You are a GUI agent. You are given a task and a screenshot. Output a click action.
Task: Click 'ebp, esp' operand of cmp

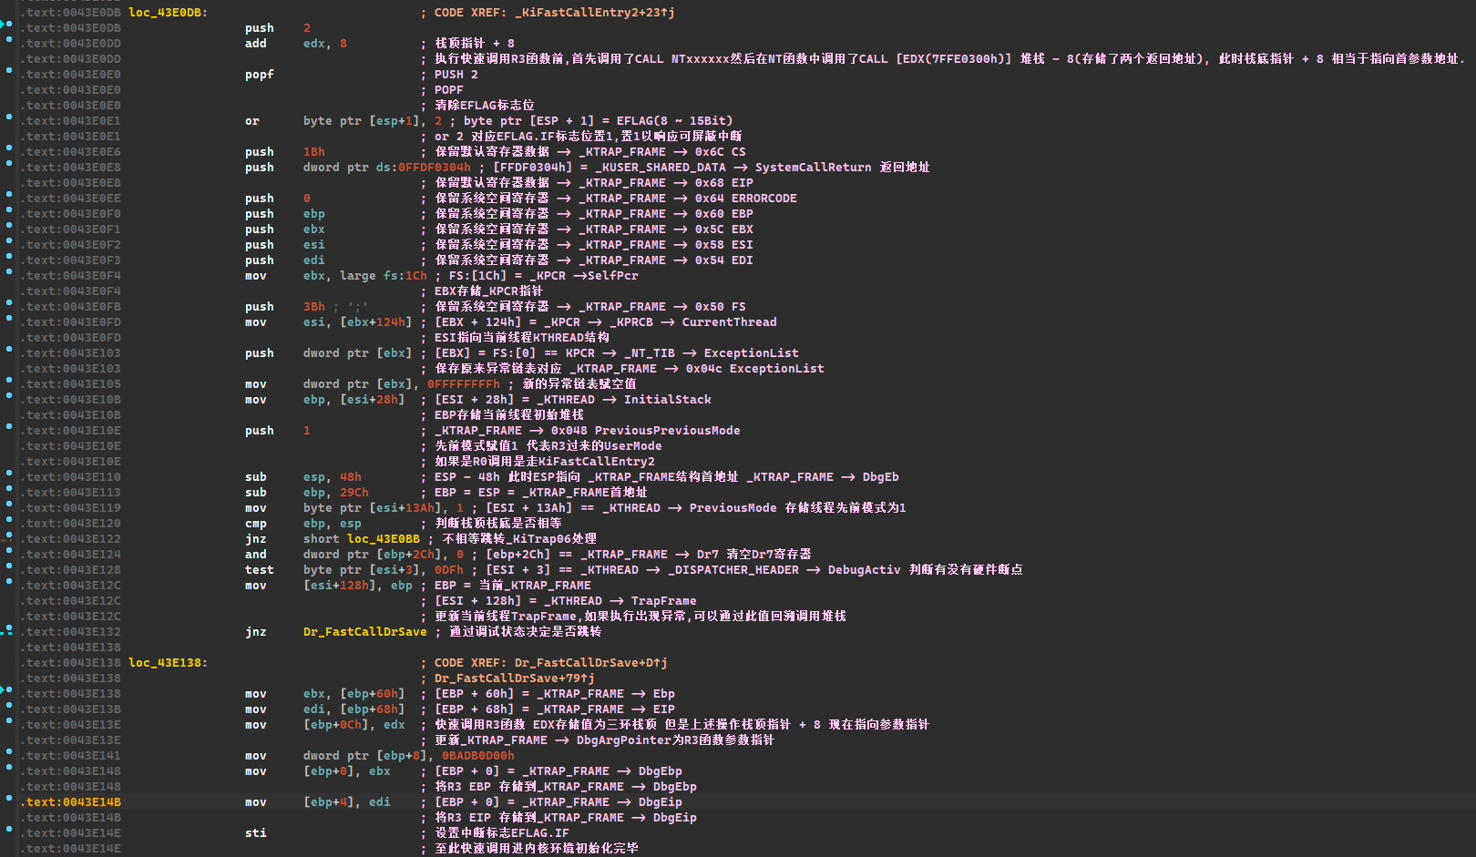point(333,524)
